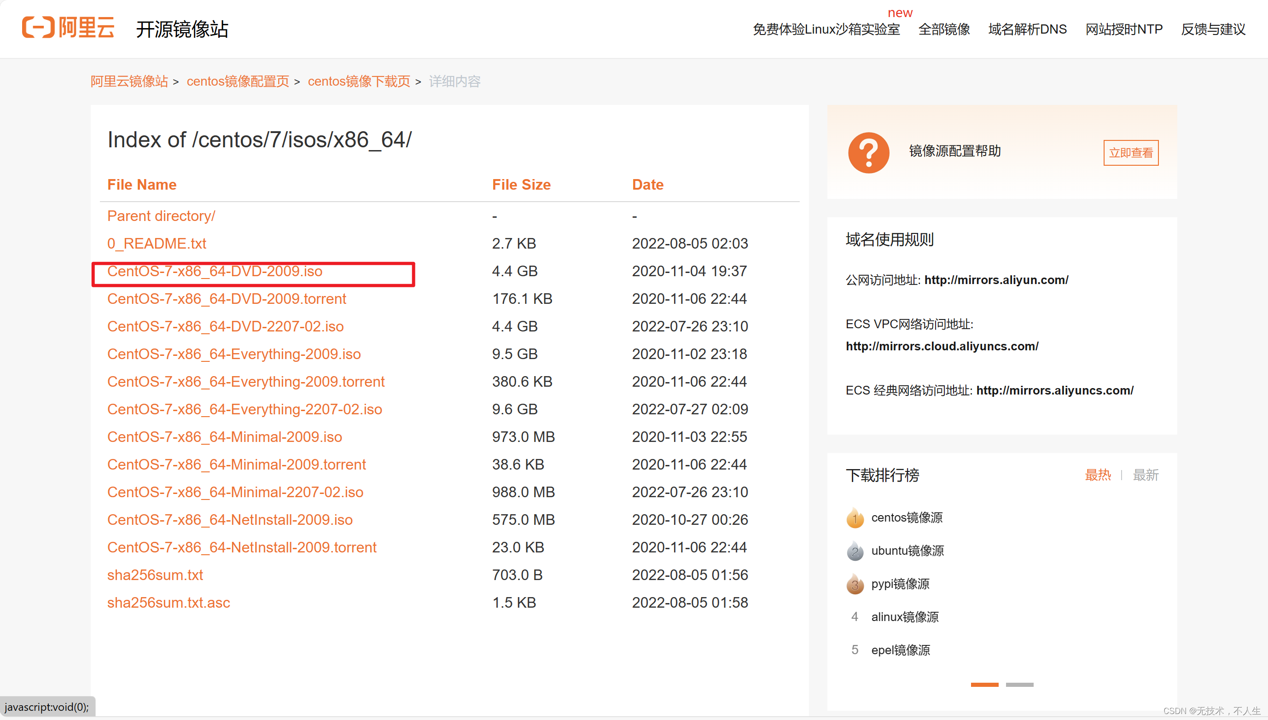1268x720 pixels.
Task: Click the gold rank 1 medal icon
Action: (x=855, y=518)
